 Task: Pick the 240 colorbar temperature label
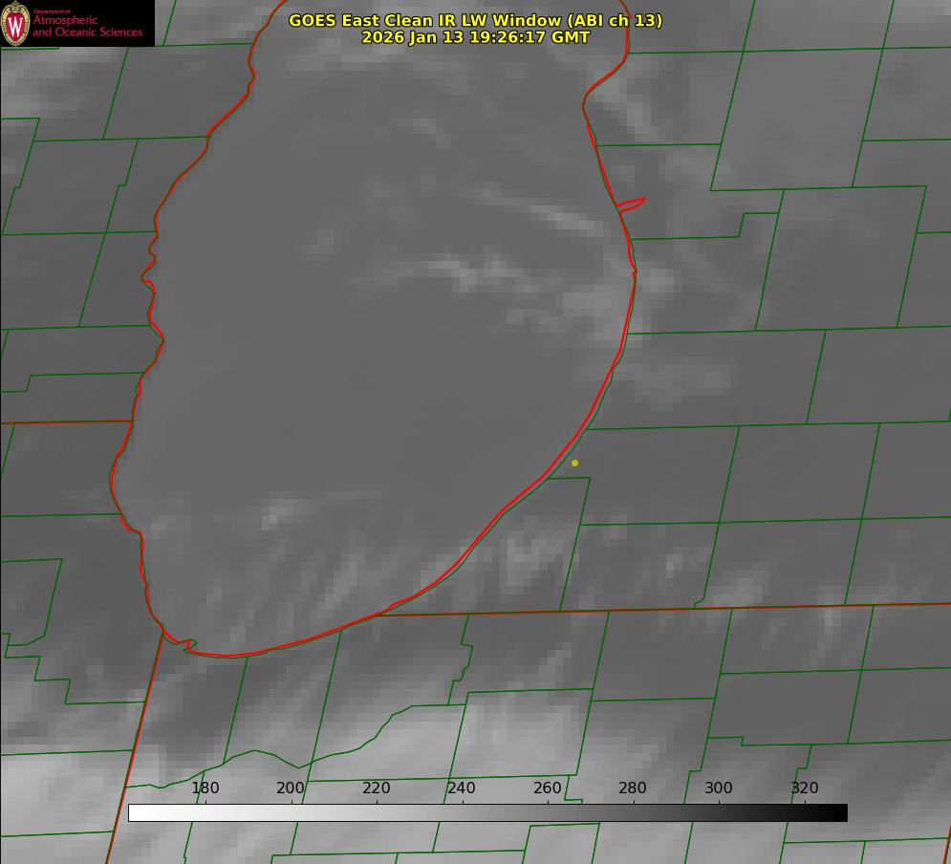click(462, 788)
